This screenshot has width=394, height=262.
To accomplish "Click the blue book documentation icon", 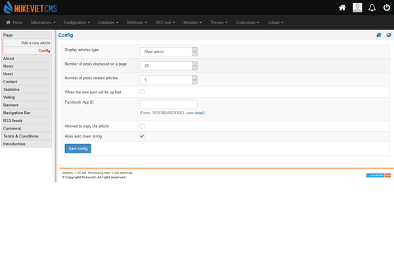I will tap(379, 35).
